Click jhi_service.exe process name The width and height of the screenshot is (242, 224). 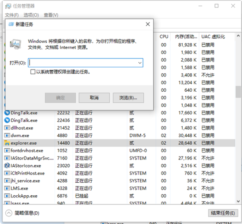click(25, 181)
